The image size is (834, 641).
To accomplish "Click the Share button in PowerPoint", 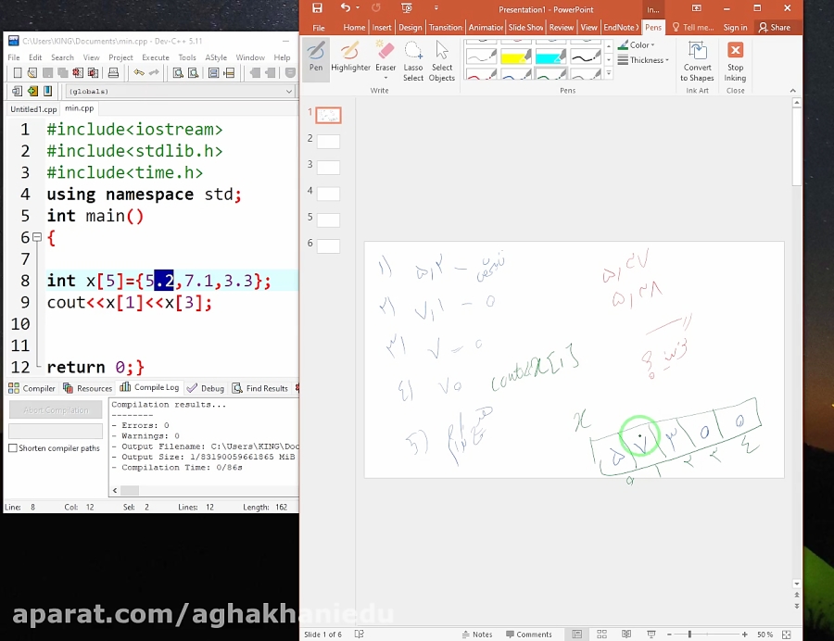I will [x=775, y=28].
